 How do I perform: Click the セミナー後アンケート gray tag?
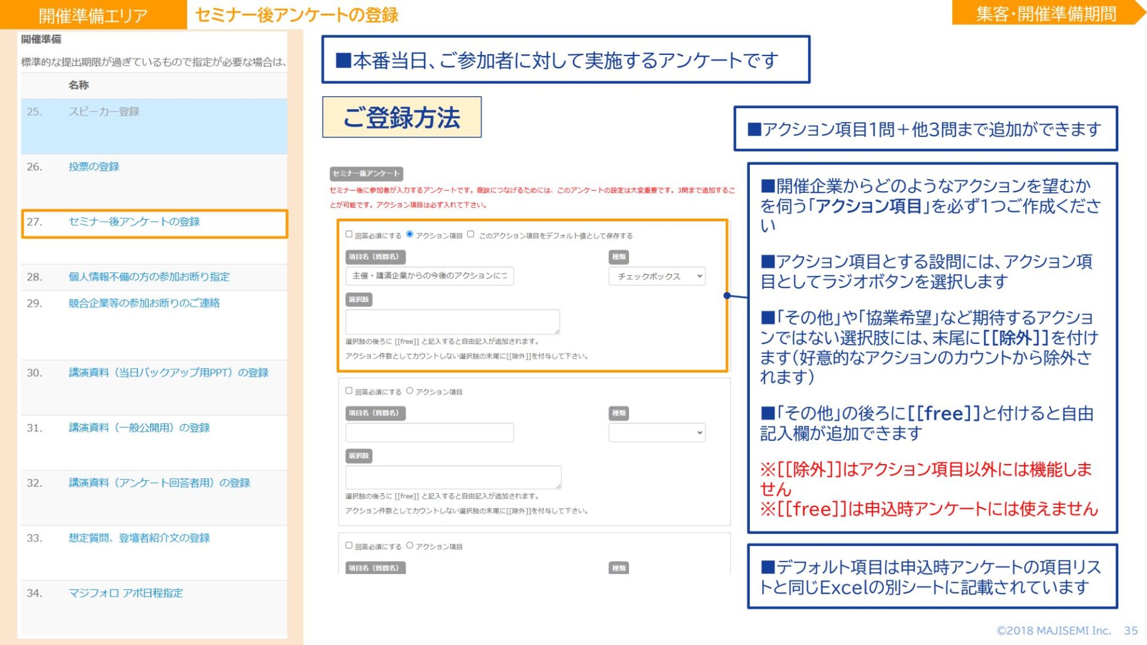(366, 173)
